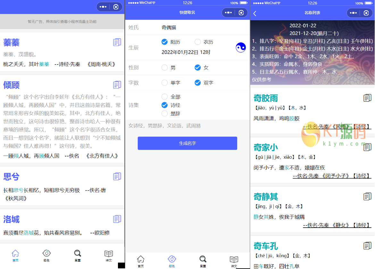Go back from 名称列表 screen
Screen dimensions: 375x269
tap(255, 13)
